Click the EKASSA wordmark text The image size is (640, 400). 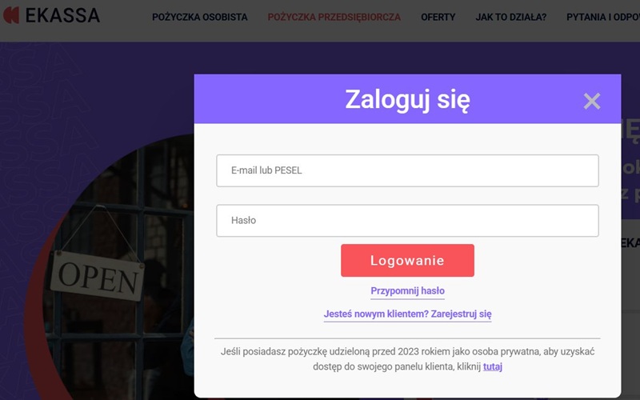click(62, 15)
